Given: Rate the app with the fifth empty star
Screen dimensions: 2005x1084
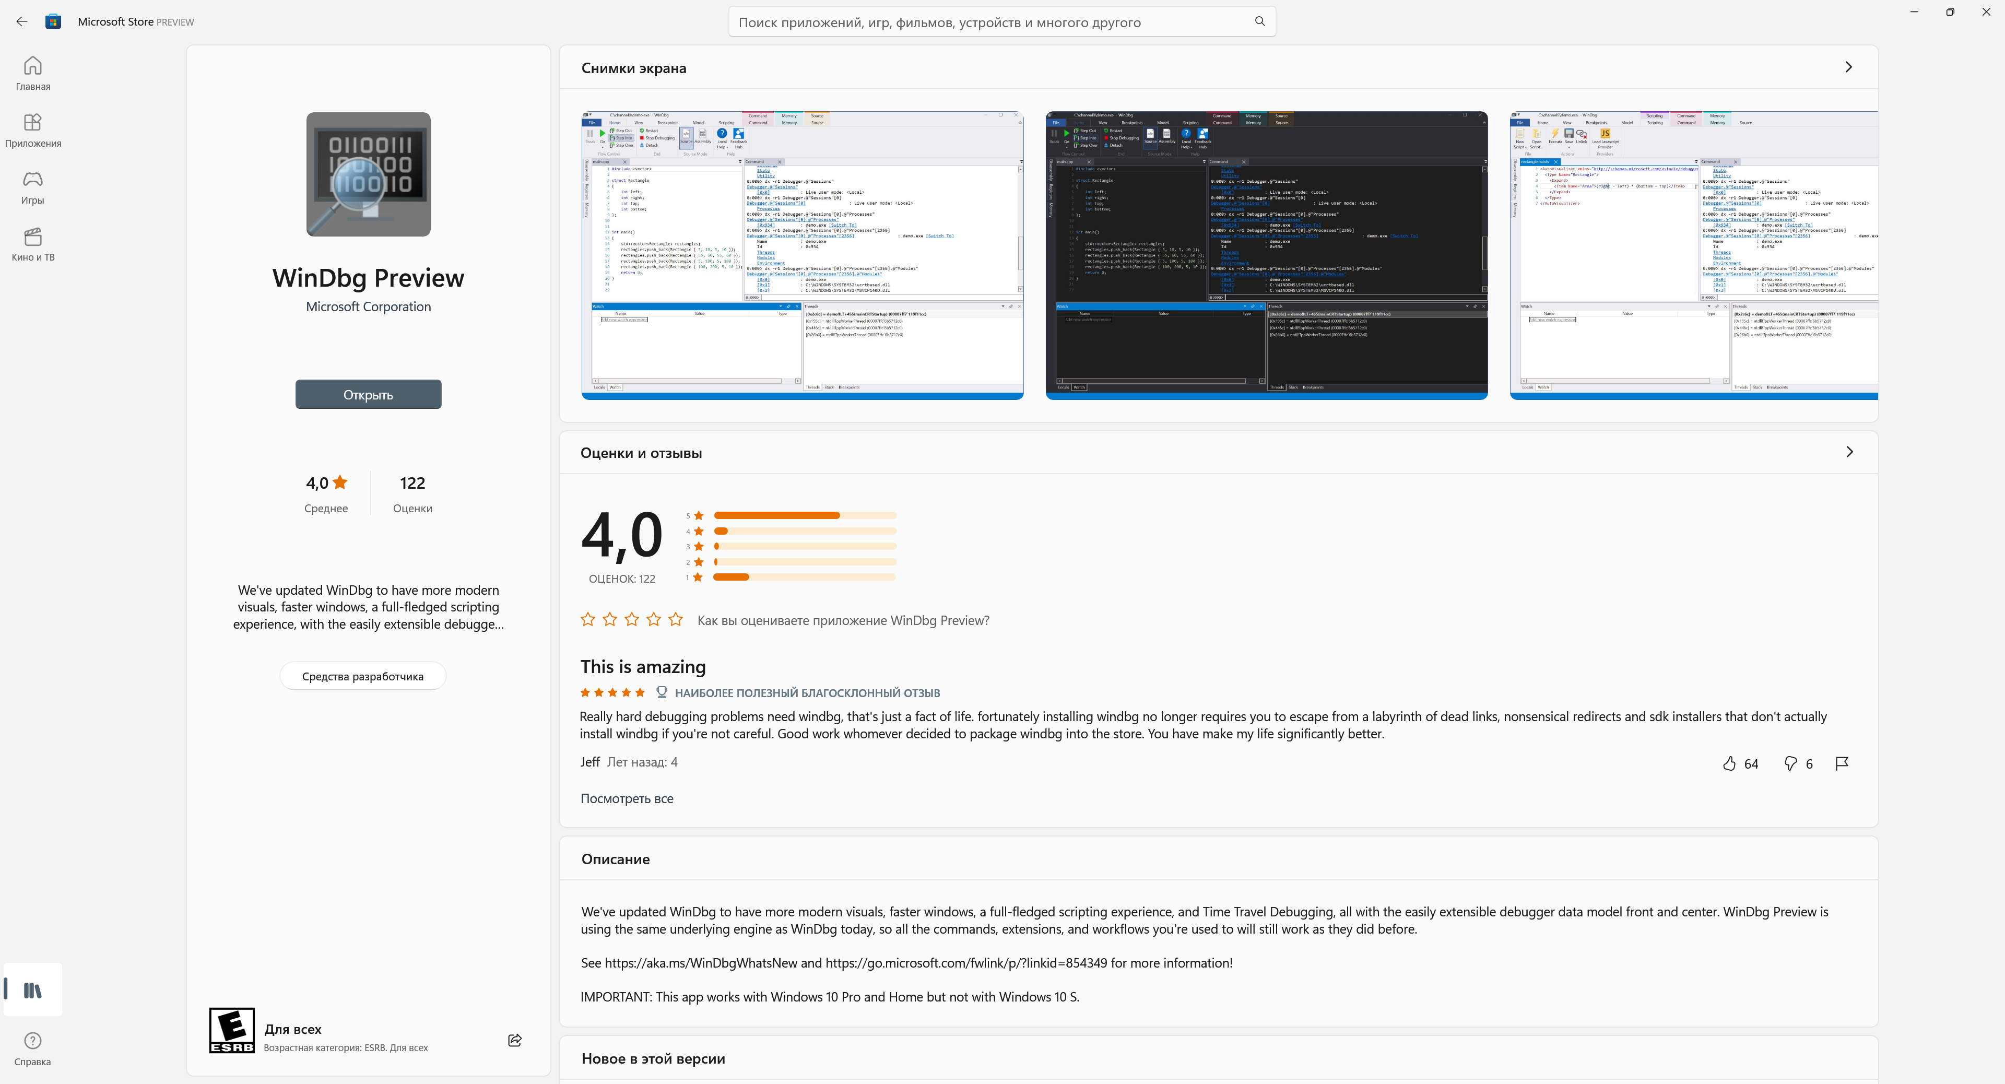Looking at the screenshot, I should click(676, 619).
